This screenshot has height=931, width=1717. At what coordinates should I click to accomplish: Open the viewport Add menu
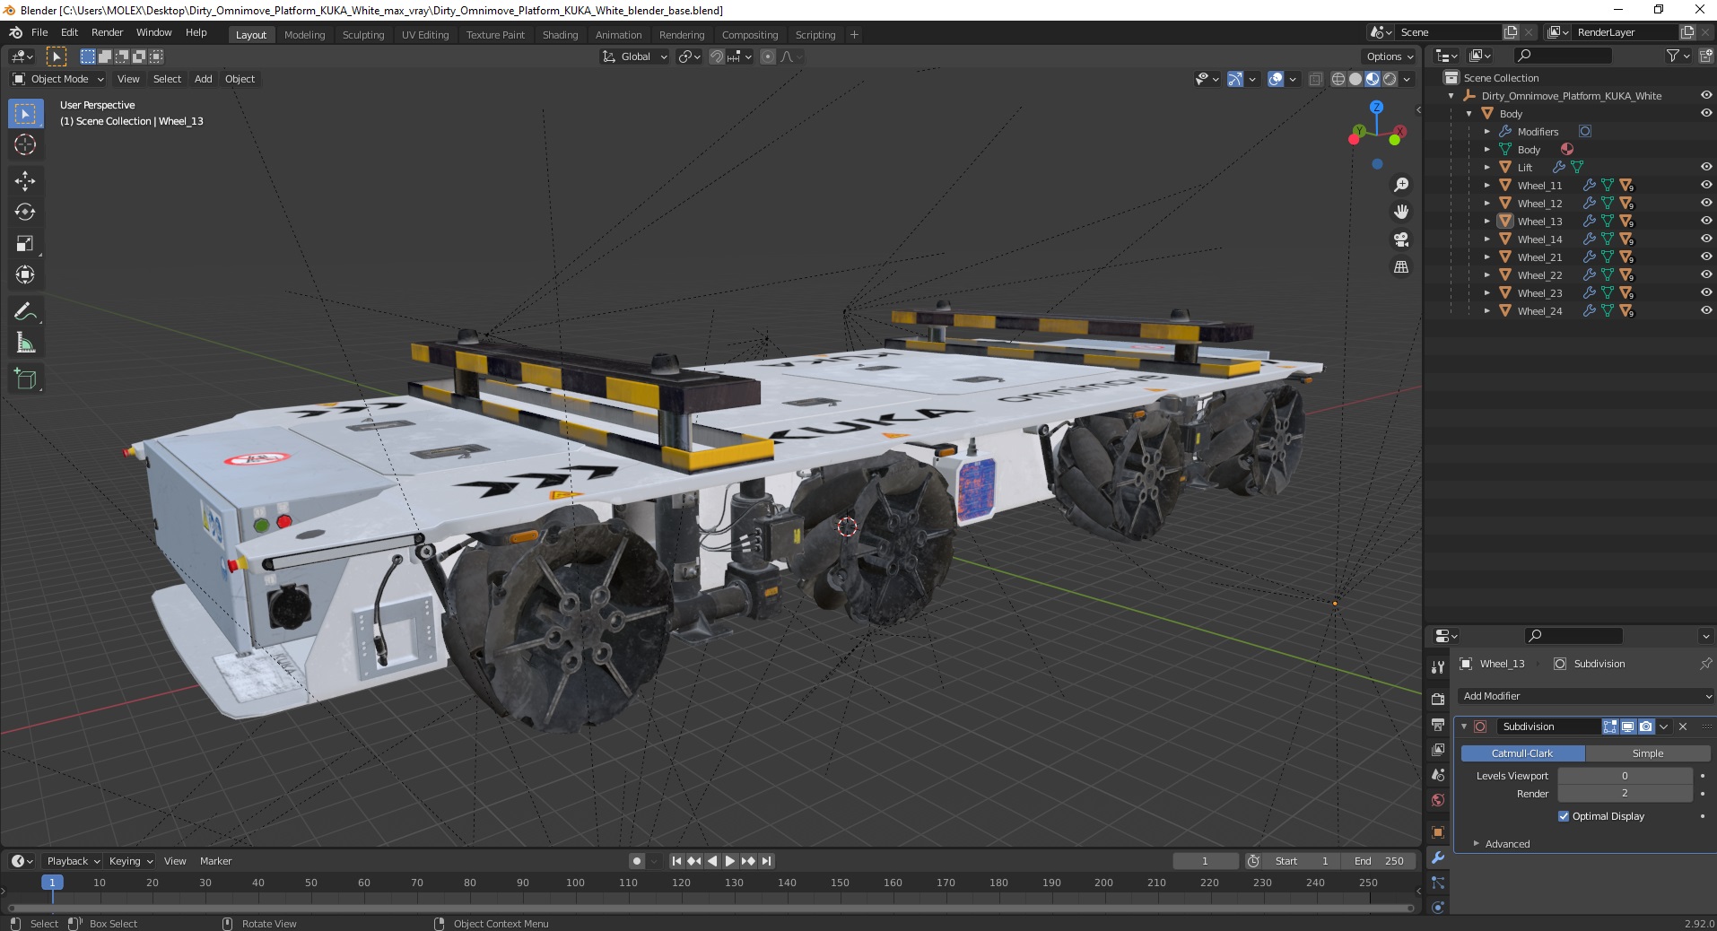pos(204,79)
